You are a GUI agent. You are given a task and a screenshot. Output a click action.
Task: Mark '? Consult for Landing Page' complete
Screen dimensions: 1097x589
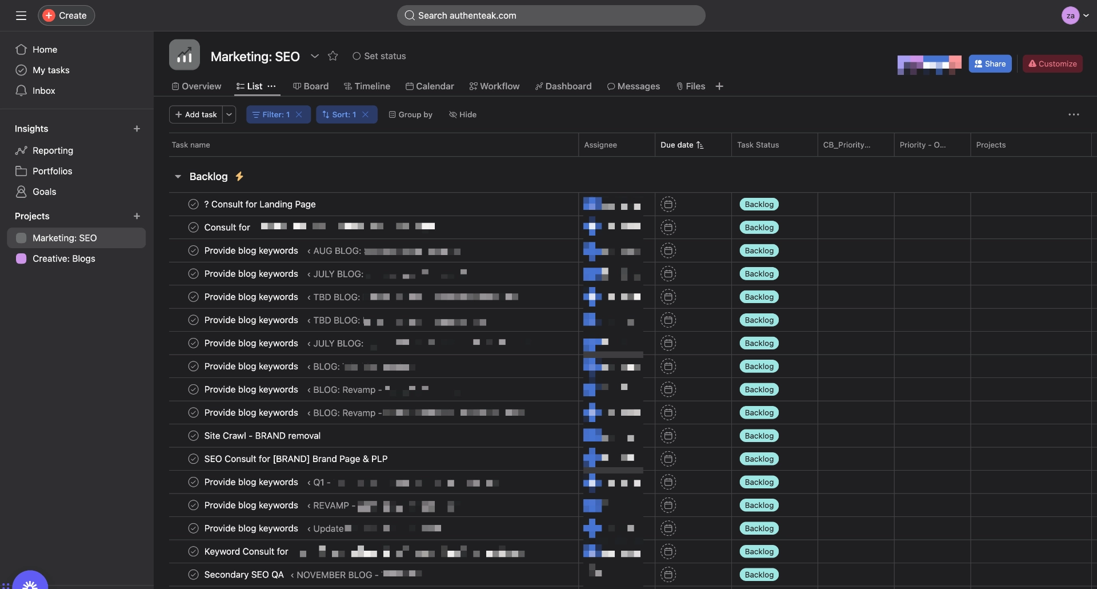[x=193, y=204]
